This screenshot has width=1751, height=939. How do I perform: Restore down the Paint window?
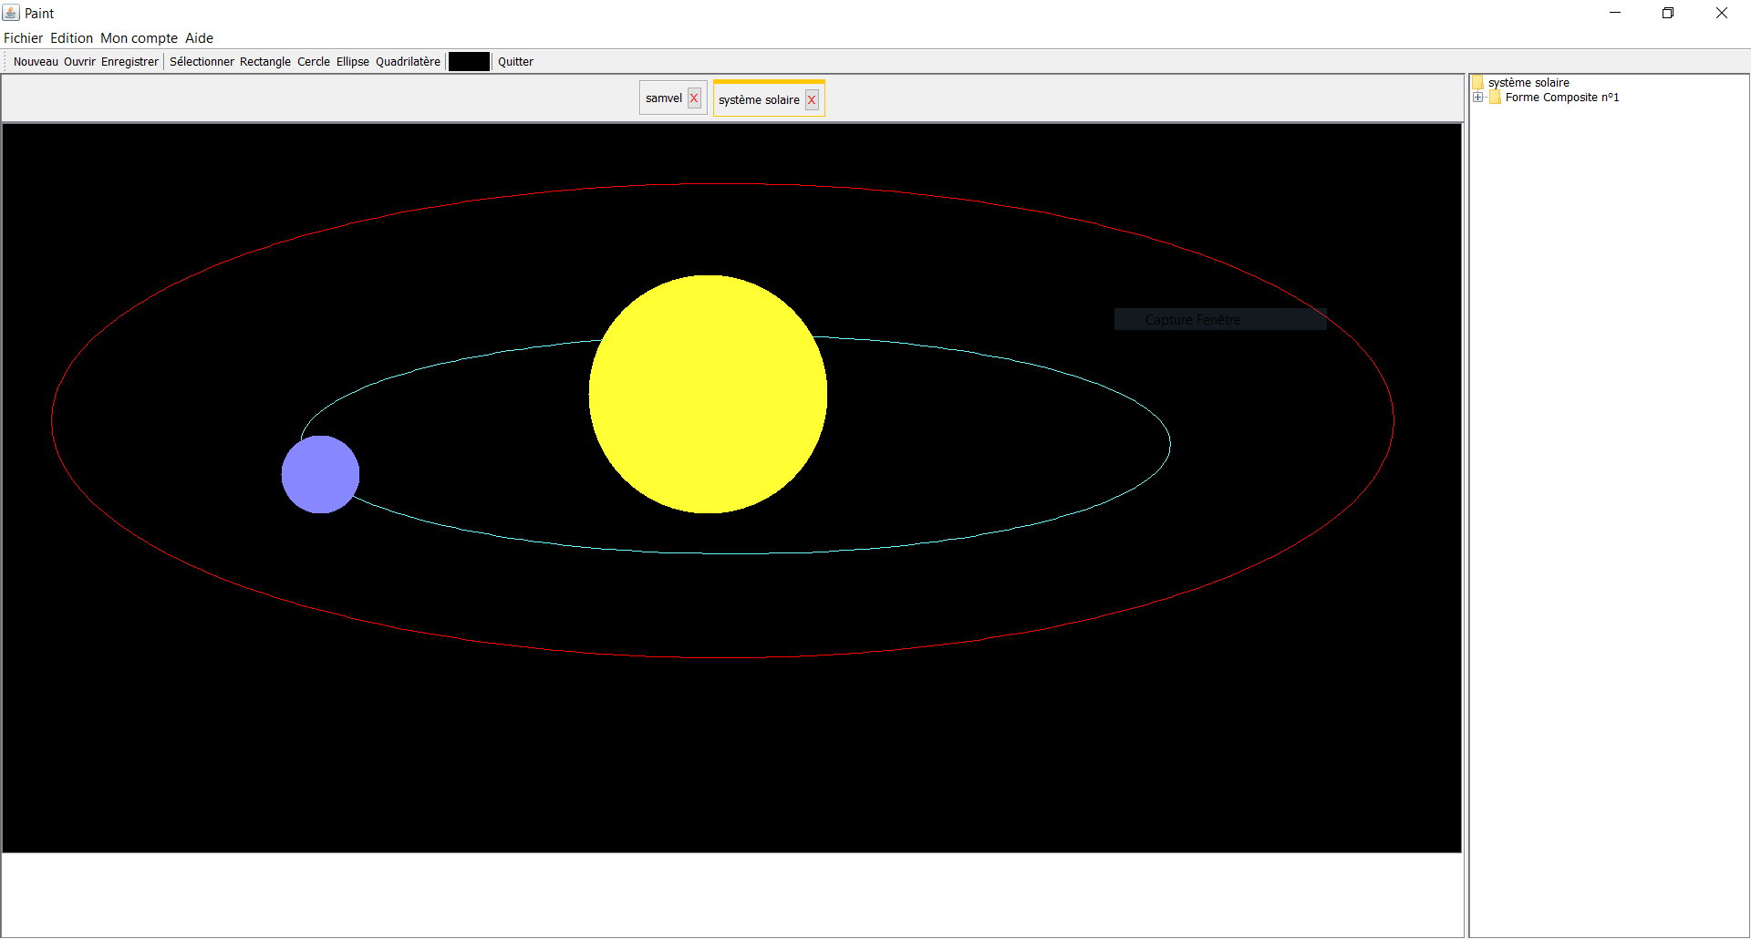(1668, 13)
